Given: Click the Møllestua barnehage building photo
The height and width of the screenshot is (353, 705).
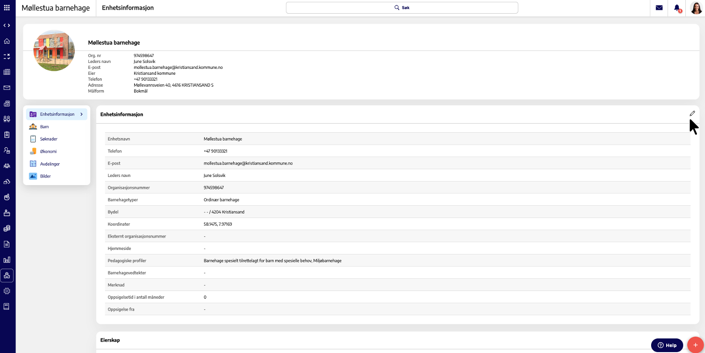Looking at the screenshot, I should pyautogui.click(x=54, y=51).
